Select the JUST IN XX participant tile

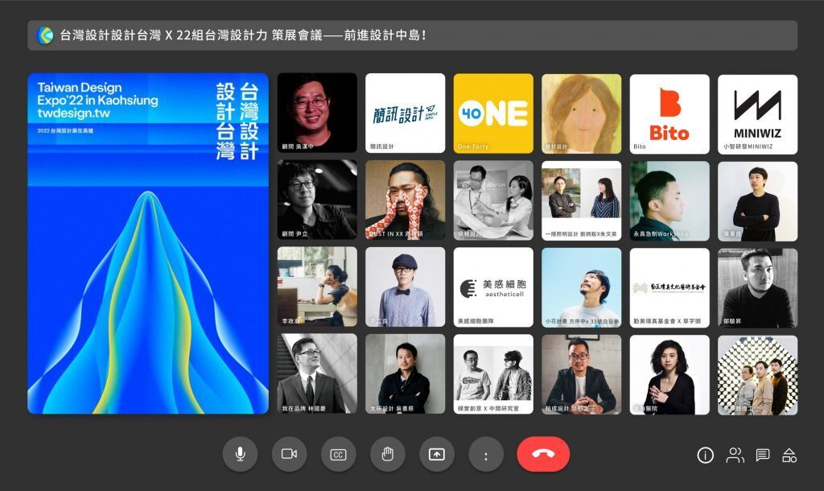406,200
